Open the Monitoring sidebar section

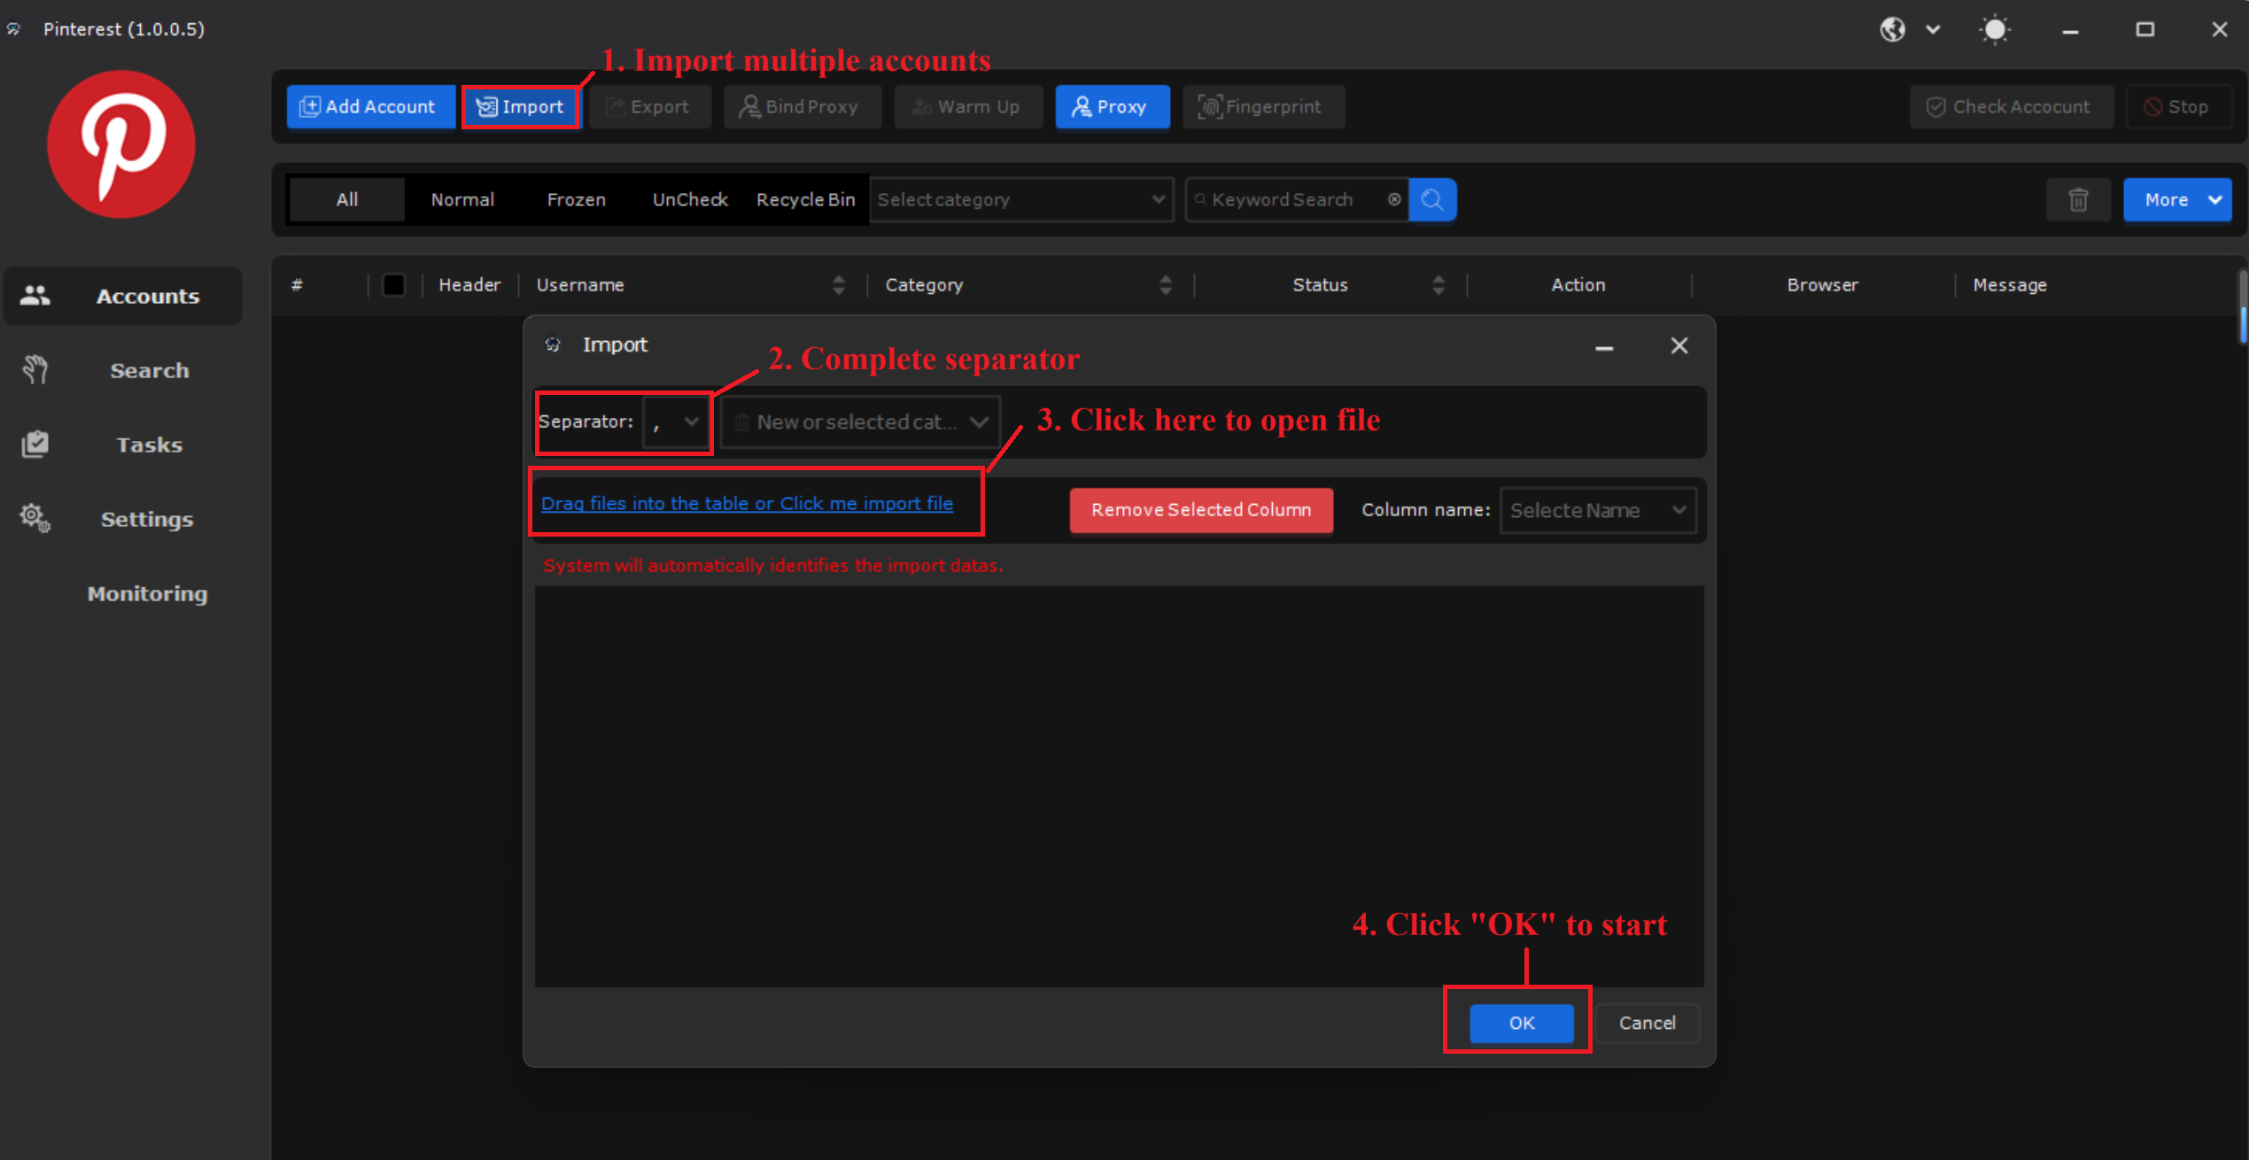[123, 593]
